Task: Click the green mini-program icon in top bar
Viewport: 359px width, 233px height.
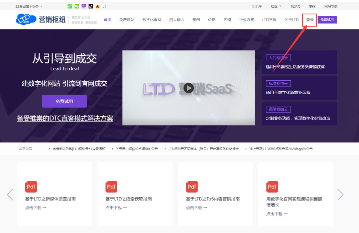Action: pyautogui.click(x=70, y=6)
